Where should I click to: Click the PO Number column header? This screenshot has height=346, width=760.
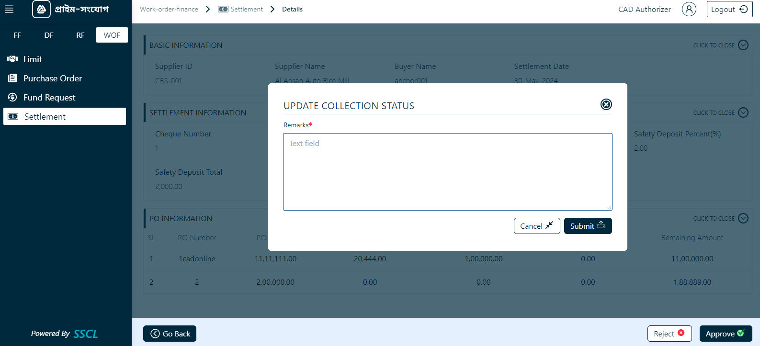click(197, 237)
